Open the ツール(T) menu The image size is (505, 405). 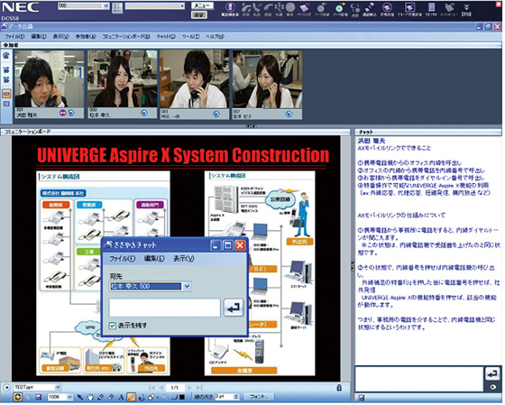pos(190,36)
